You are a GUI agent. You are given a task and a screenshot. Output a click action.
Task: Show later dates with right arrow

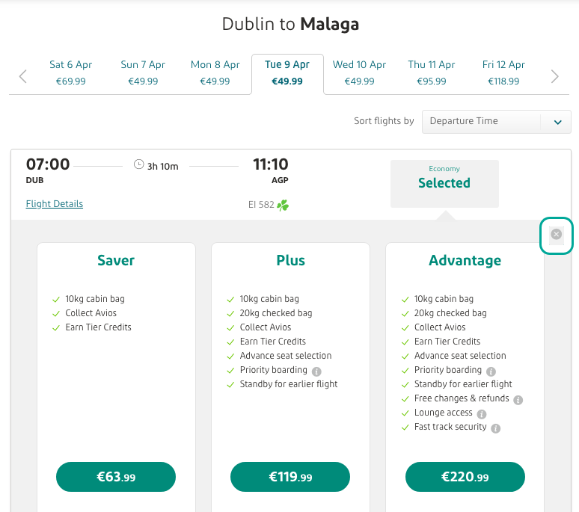pyautogui.click(x=554, y=75)
